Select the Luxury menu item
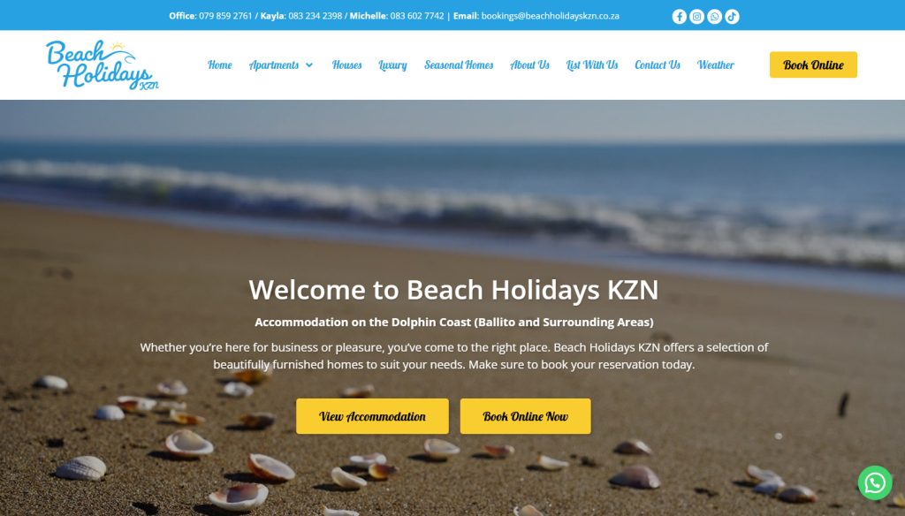 (393, 65)
